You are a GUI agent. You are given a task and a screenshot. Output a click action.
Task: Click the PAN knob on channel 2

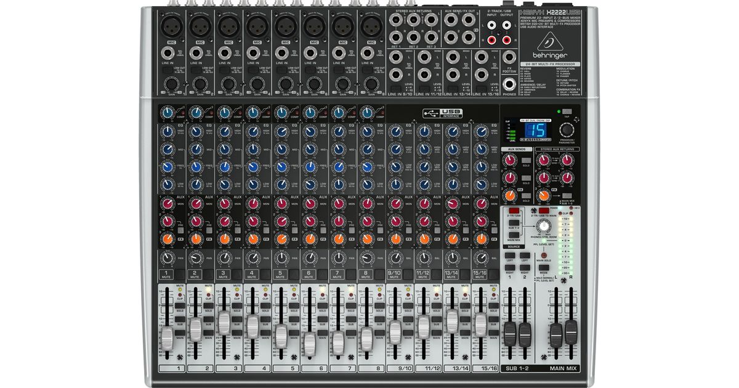pos(196,257)
